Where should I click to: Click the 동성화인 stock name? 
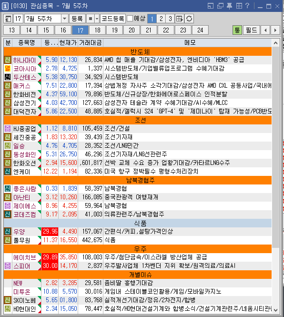click(25, 154)
